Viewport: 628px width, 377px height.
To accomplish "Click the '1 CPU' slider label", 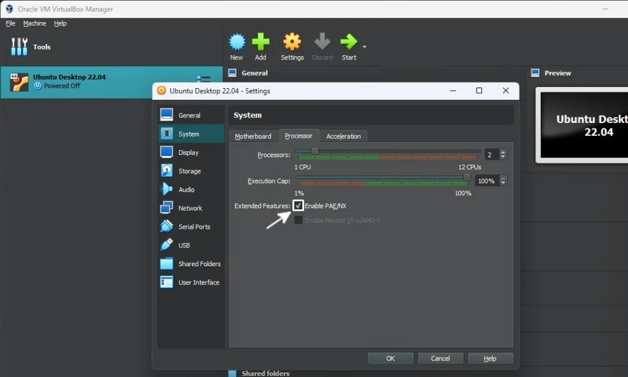I will click(x=302, y=166).
